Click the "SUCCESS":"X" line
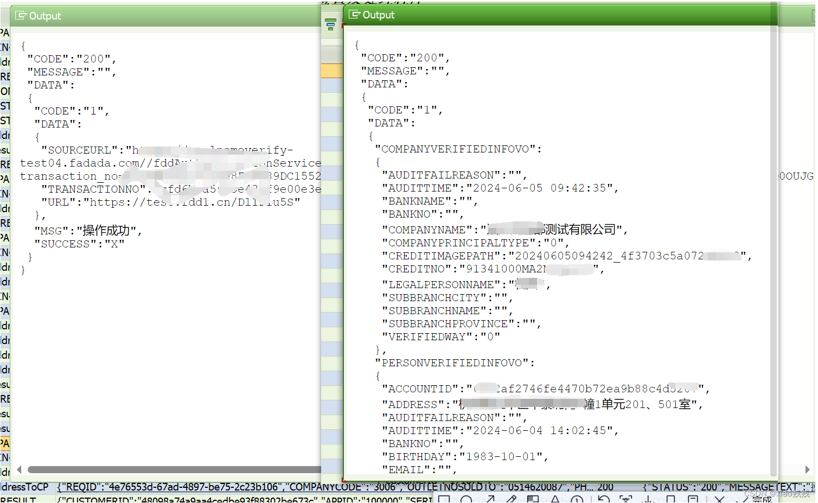The width and height of the screenshot is (818, 503). pyautogui.click(x=80, y=244)
